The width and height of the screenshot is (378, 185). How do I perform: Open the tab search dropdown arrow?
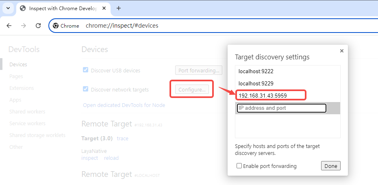click(8, 8)
